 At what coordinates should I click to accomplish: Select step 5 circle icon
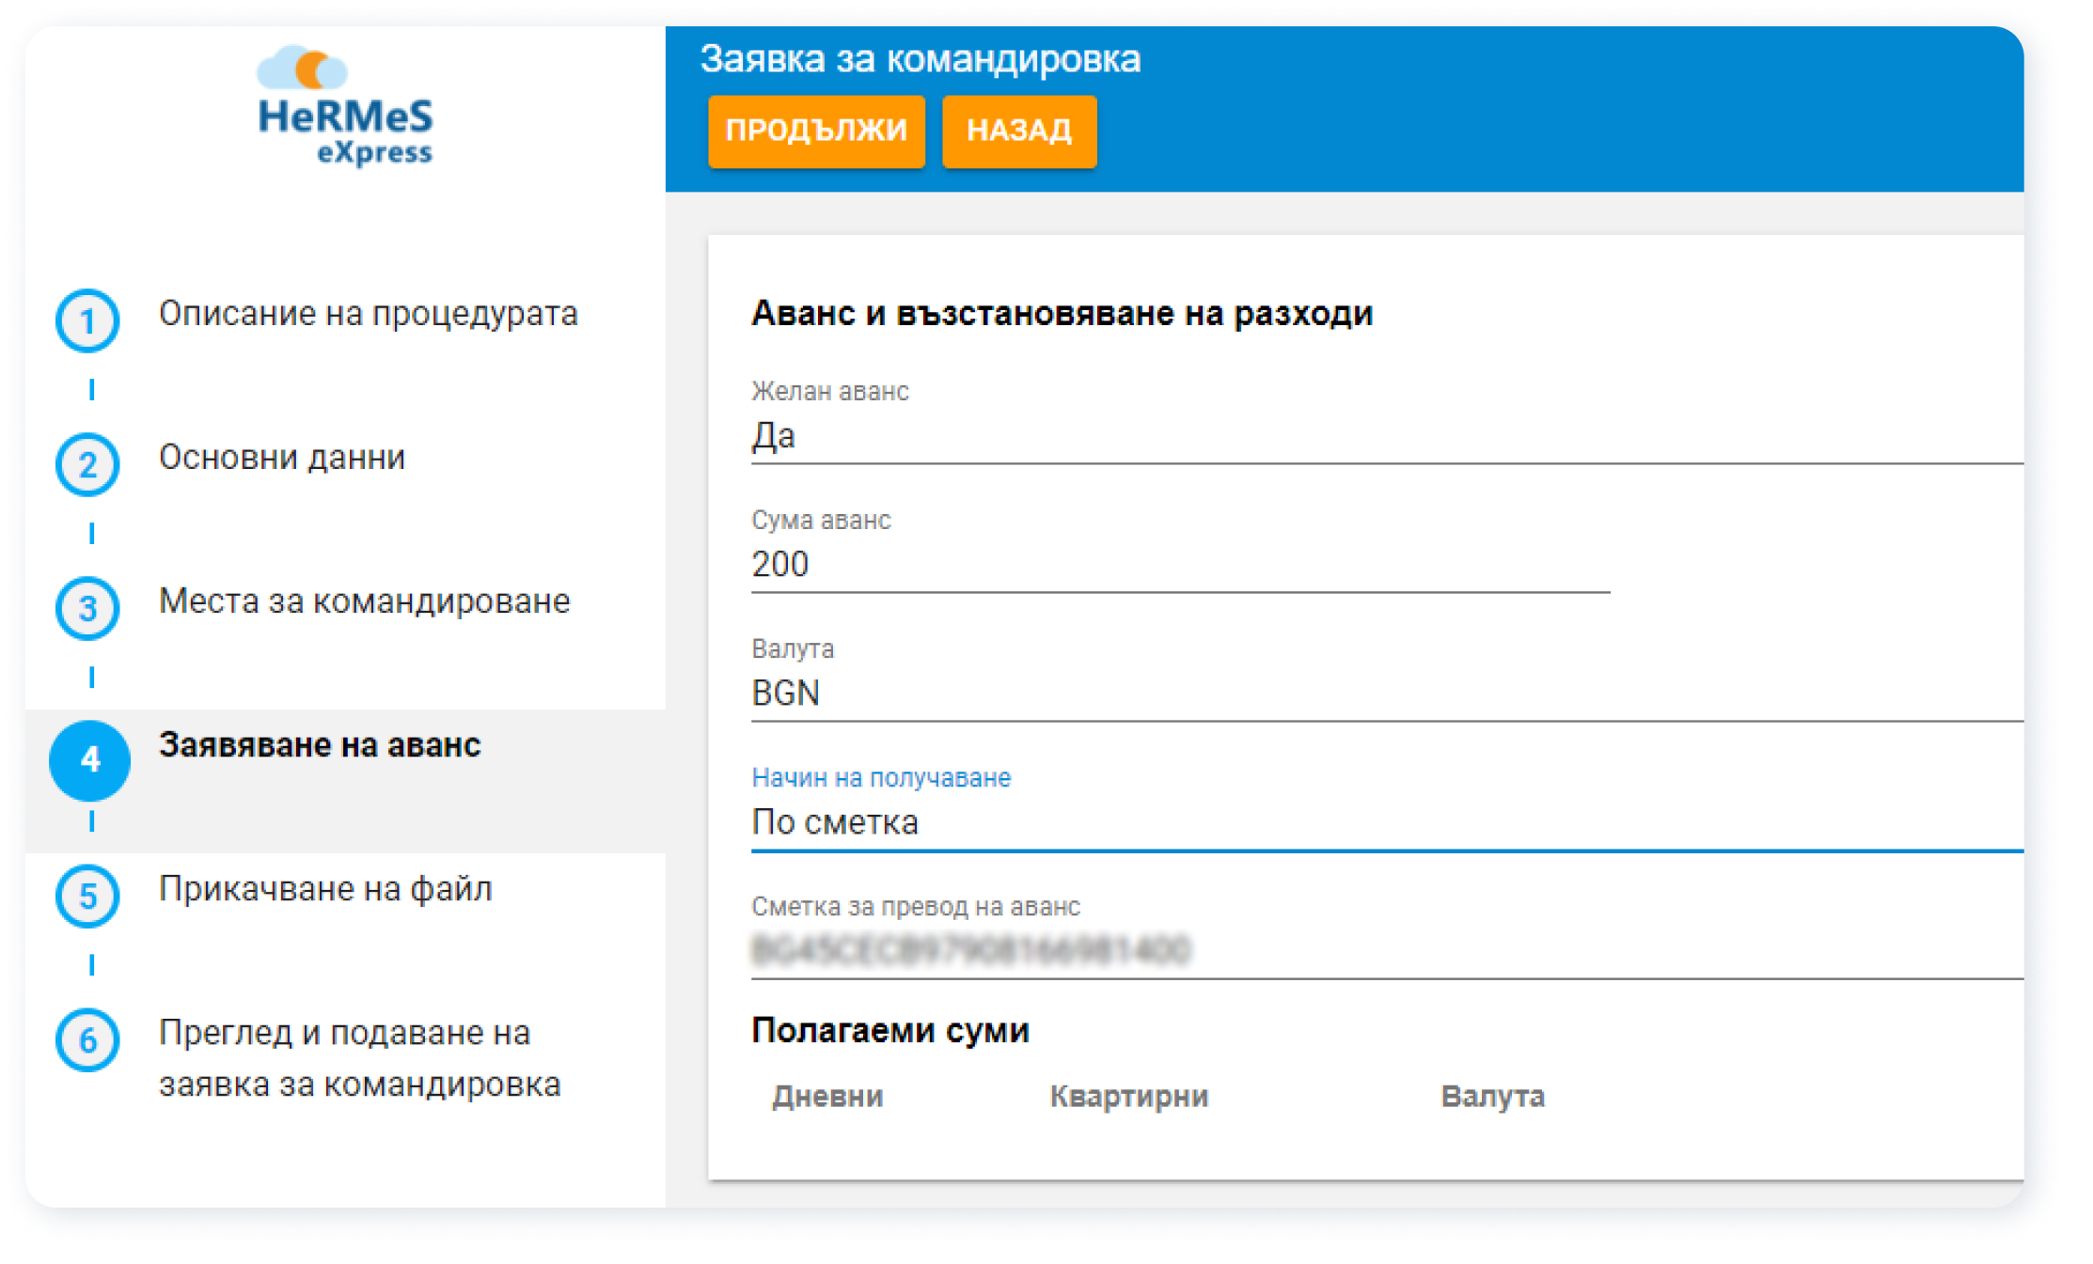(87, 896)
